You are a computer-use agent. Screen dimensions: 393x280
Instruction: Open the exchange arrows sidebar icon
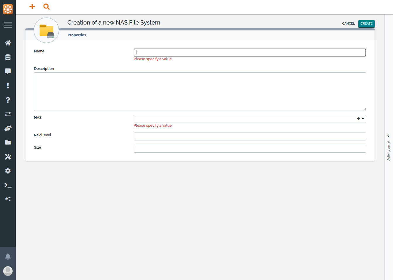pos(8,114)
